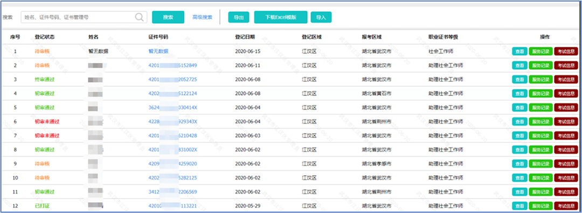Image resolution: width=582 pixels, height=213 pixels.
Task: Click date 2020-06-03 cell
Action: coord(248,136)
